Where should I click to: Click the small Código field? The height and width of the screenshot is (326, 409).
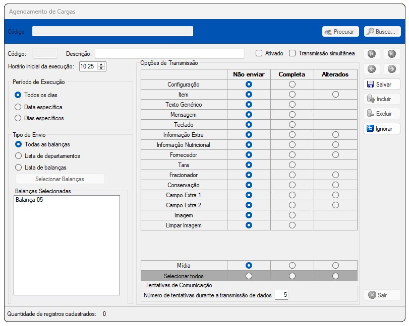pyautogui.click(x=45, y=54)
